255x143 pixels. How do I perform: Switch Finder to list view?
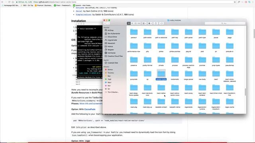[132, 23]
